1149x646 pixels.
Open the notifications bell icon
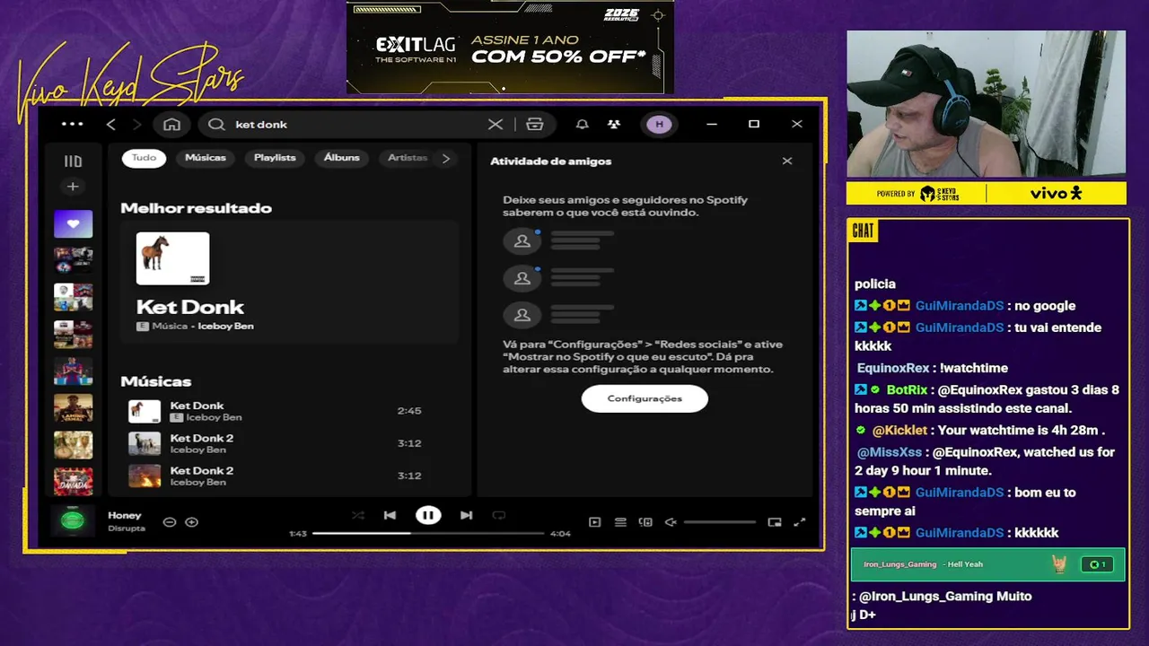(x=582, y=125)
